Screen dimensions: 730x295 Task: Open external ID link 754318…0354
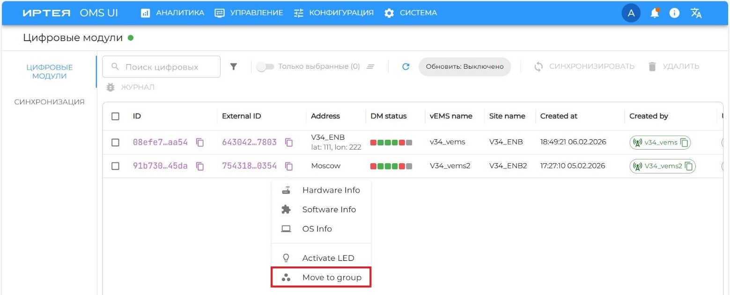[x=249, y=166]
